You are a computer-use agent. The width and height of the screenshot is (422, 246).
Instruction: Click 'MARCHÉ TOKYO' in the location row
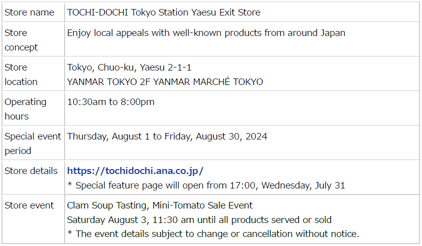(x=228, y=81)
